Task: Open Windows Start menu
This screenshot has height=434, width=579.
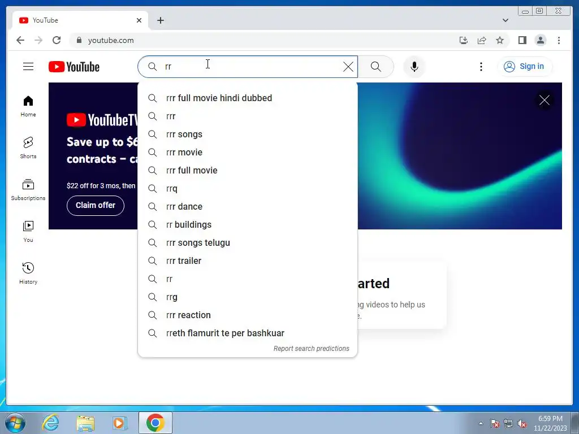Action: (15, 423)
